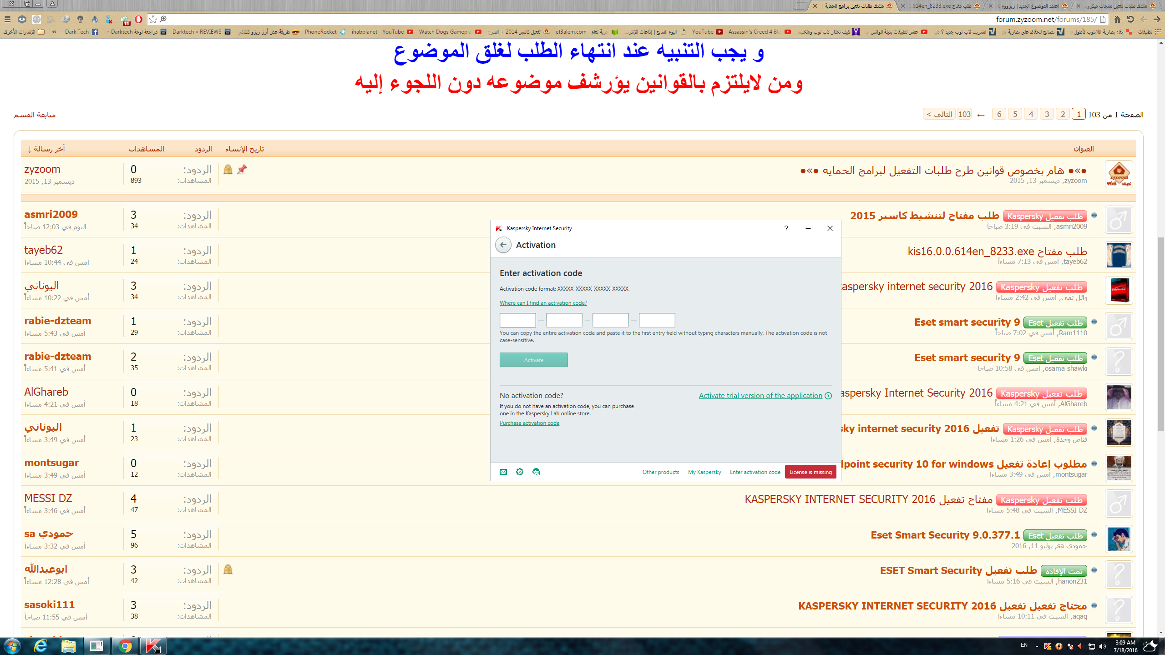The height and width of the screenshot is (655, 1165).
Task: Expand the bookmarks overflow chevron
Action: click(54, 32)
